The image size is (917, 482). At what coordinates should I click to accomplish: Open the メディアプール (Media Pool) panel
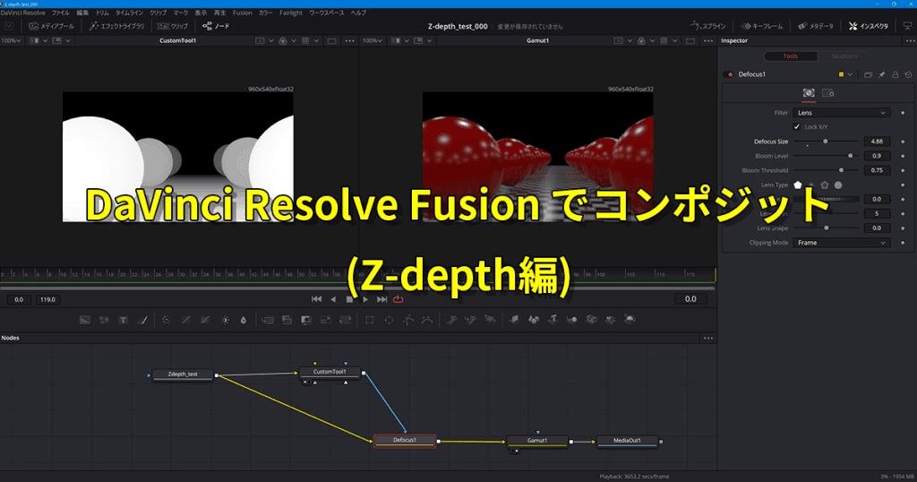pos(51,26)
